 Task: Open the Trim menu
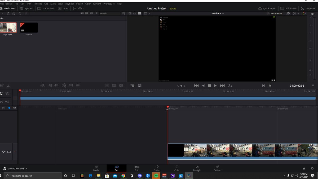pos(29,4)
